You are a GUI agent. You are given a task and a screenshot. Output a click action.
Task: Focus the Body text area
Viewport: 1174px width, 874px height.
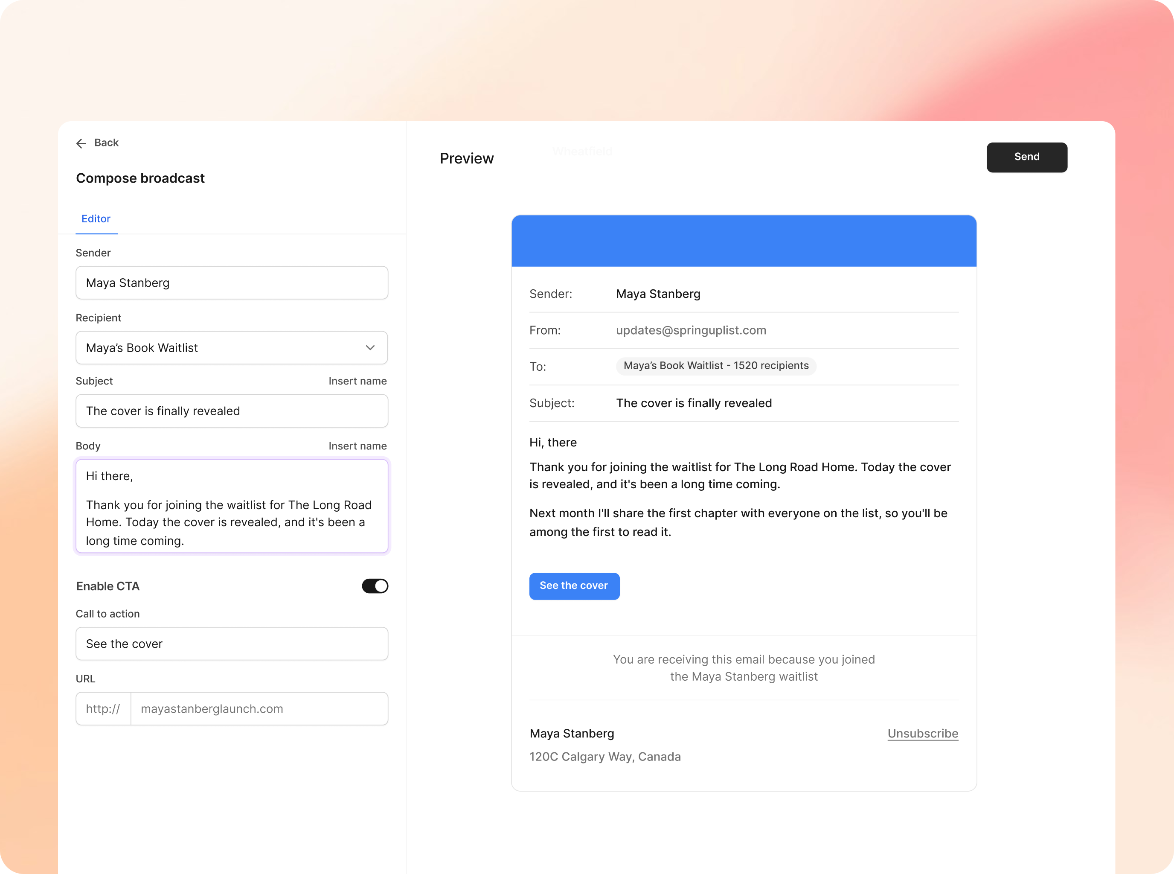coord(232,506)
